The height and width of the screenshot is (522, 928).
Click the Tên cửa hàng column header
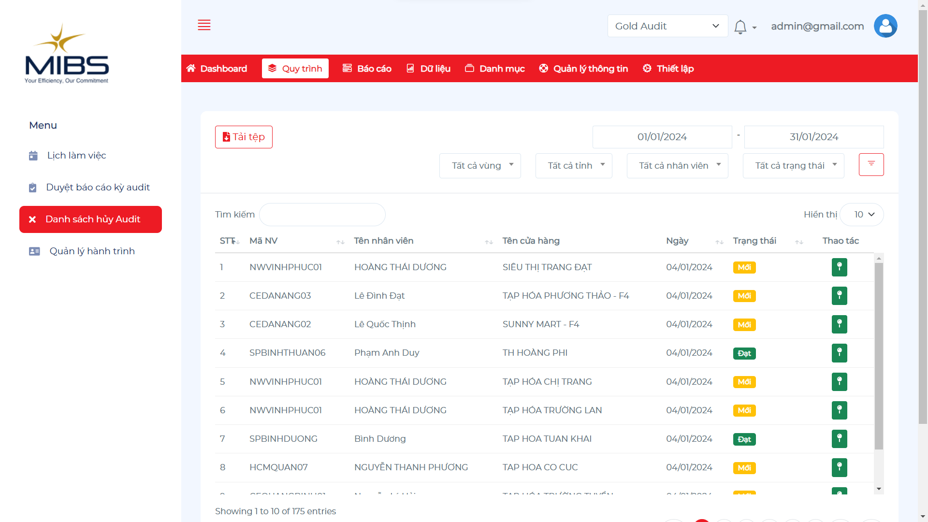click(531, 241)
